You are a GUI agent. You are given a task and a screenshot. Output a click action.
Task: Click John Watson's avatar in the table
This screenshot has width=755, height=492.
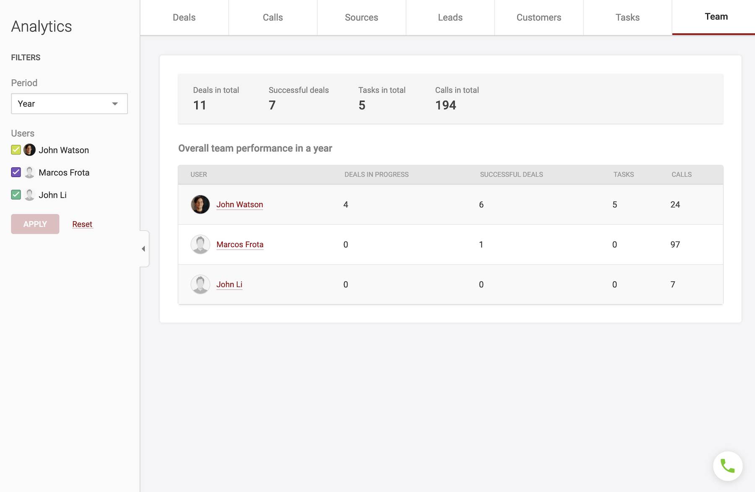200,205
